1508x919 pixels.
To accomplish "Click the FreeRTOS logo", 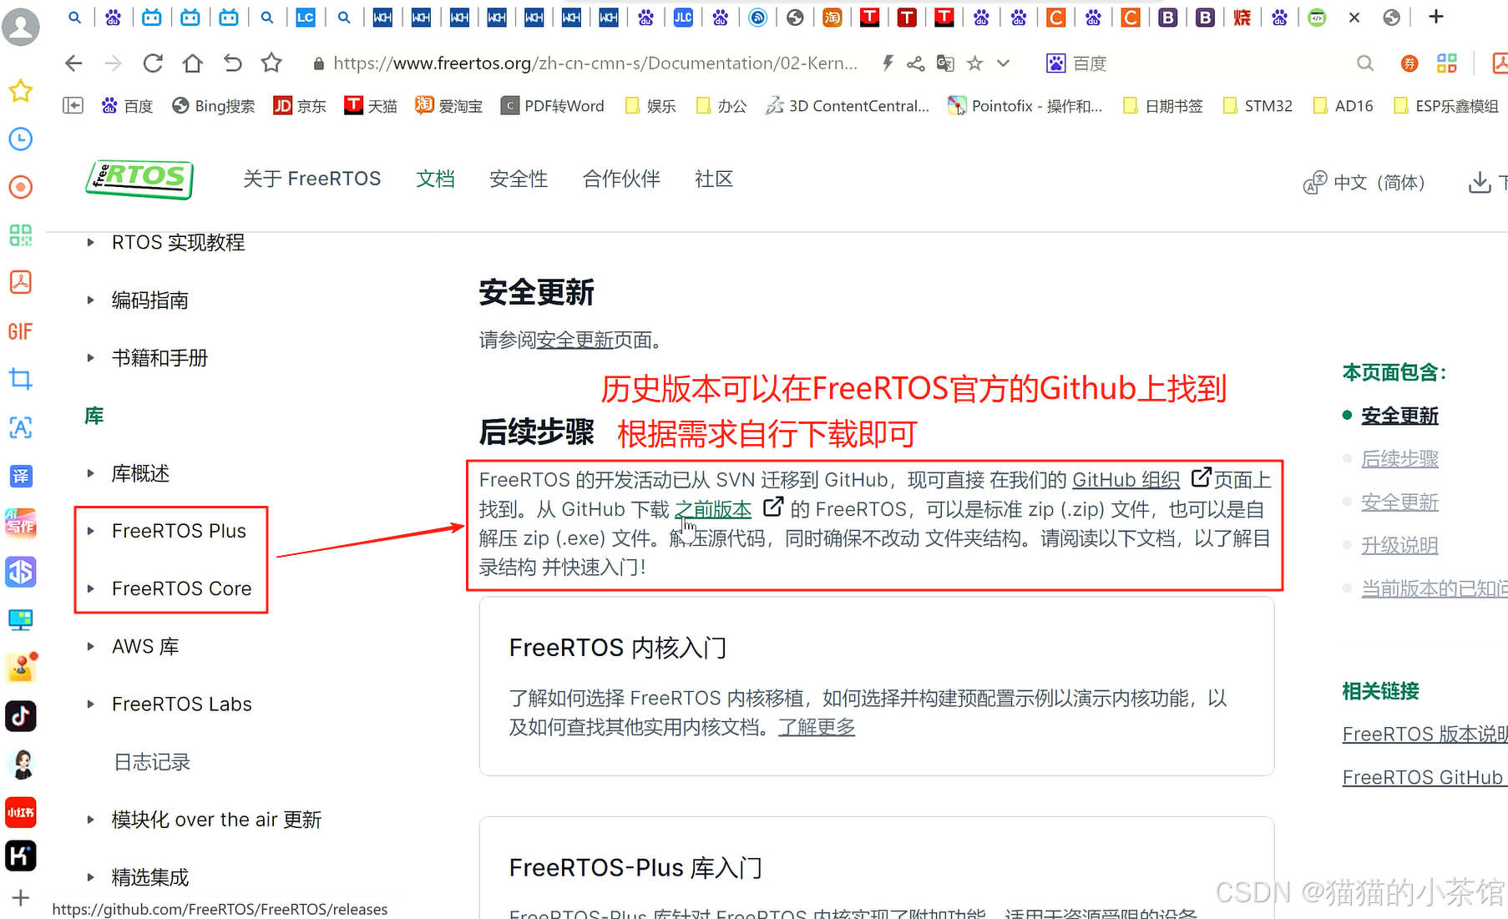I will tap(139, 179).
